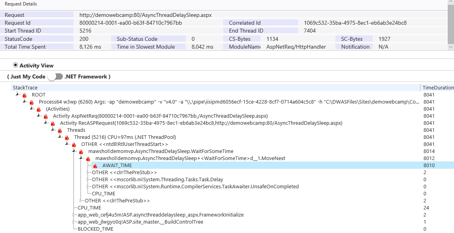Click flame icon on d__1.MoveNext row
This screenshot has height=233, width=454.
click(x=88, y=159)
